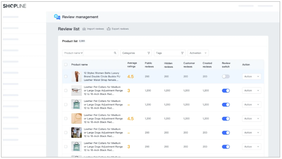
Task: Disable review switch for the sunglasses product row
Action: point(226,90)
